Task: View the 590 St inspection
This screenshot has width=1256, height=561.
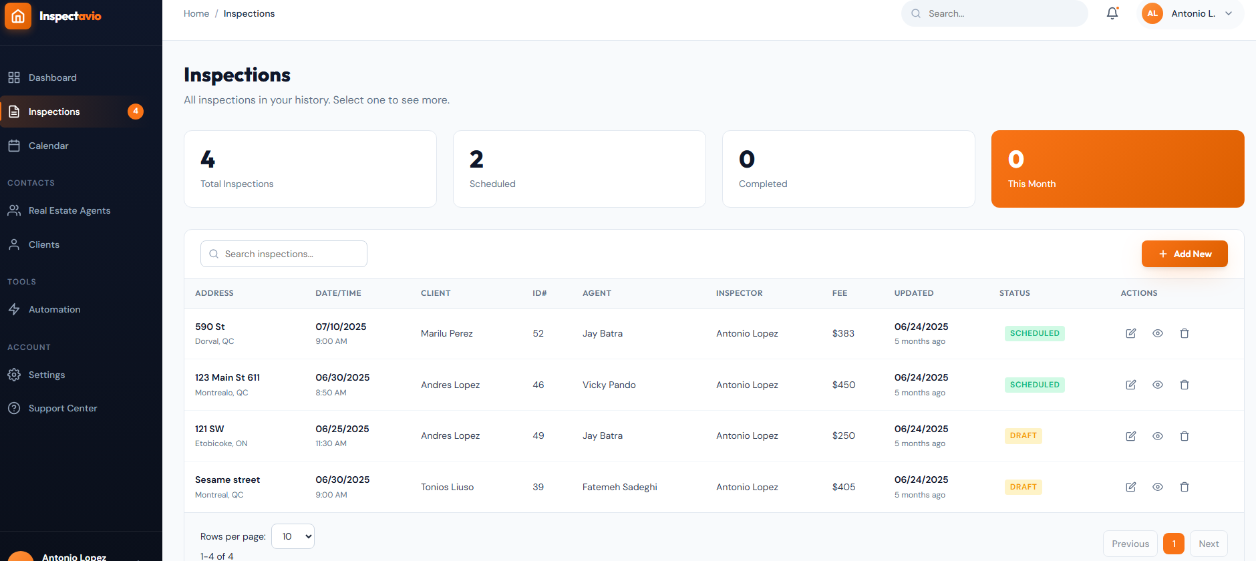Action: (1158, 333)
